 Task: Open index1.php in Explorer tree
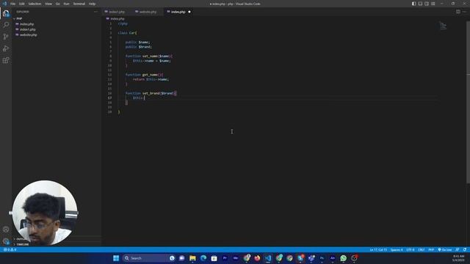click(28, 29)
